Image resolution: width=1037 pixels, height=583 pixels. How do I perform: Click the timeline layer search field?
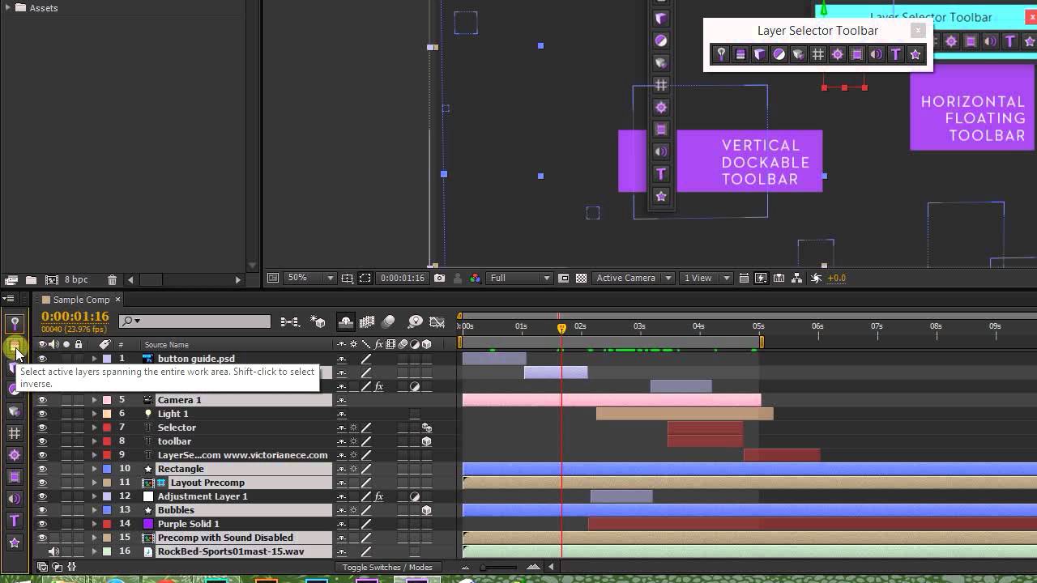coord(194,321)
